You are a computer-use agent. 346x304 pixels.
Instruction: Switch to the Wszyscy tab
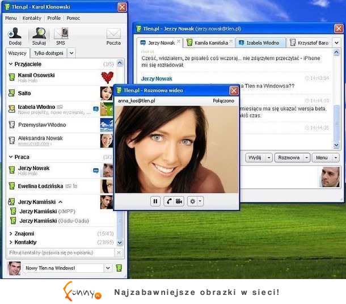tap(17, 53)
